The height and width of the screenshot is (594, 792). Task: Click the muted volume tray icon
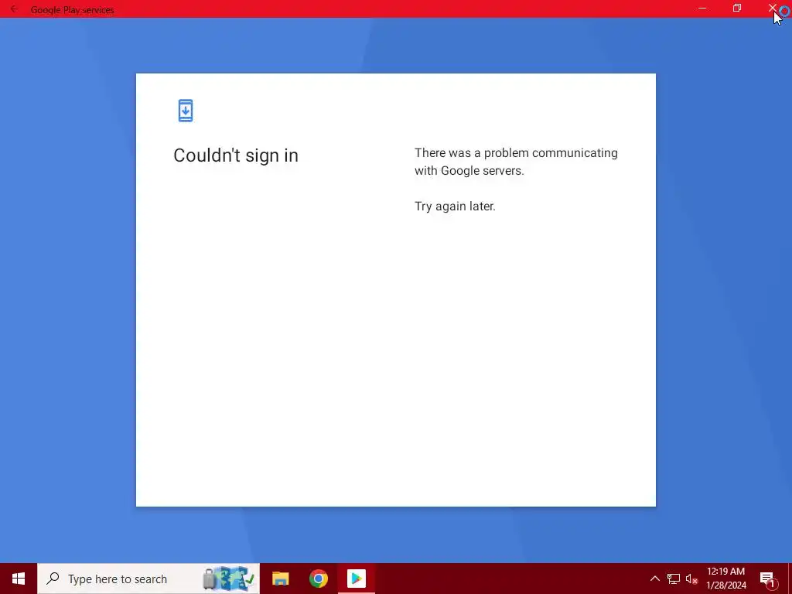click(691, 579)
